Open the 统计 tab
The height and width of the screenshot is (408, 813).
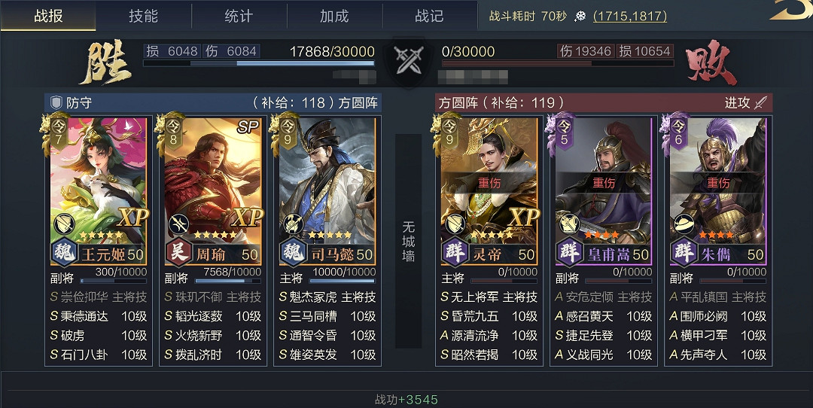coord(239,16)
